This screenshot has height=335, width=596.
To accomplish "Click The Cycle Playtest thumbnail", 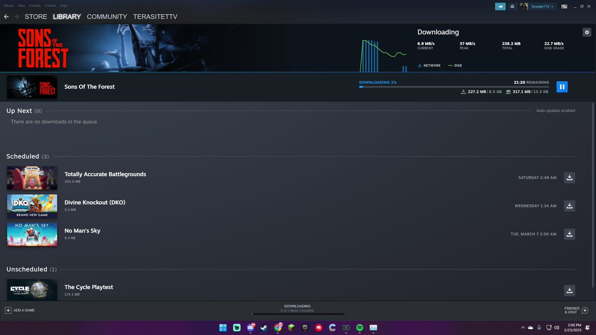I will (x=32, y=290).
